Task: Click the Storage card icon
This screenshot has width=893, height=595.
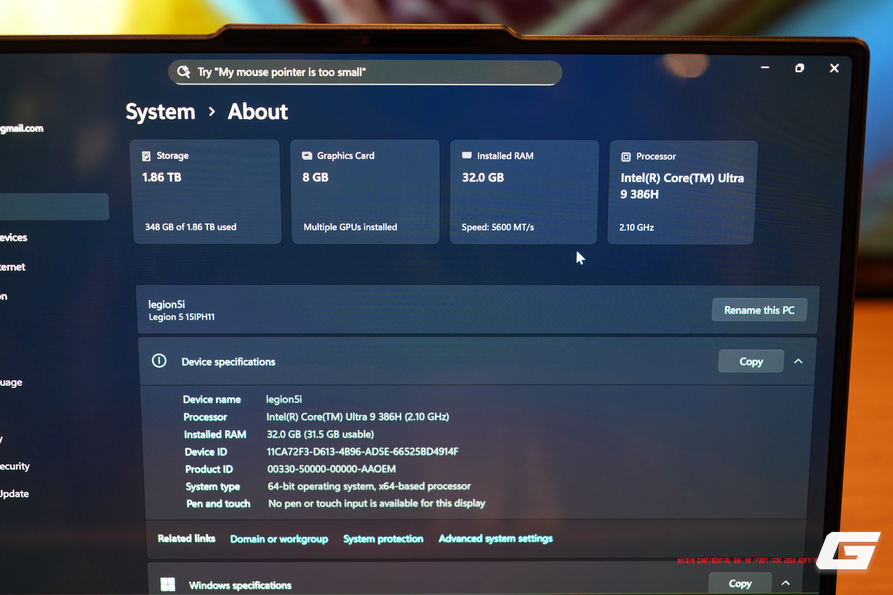Action: 146,156
